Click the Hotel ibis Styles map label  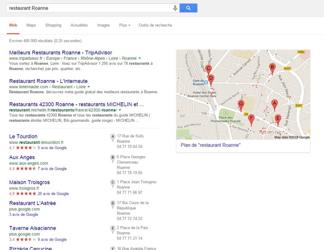[x=202, y=94]
